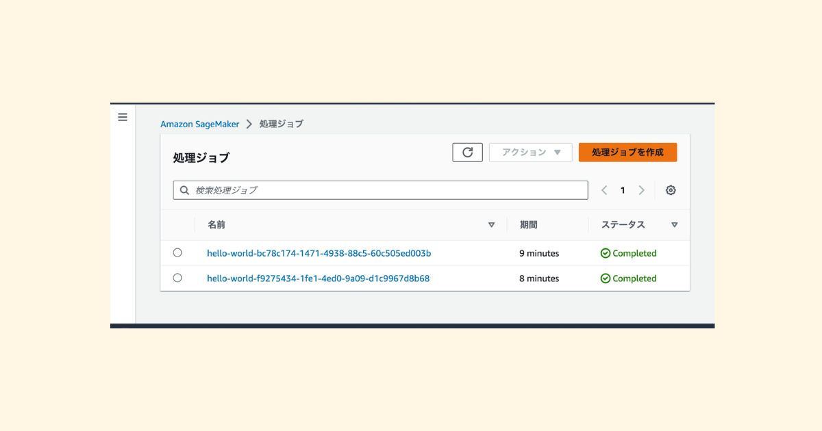Focus the 検索処理ジョブ search field
This screenshot has width=822, height=431.
(x=380, y=190)
